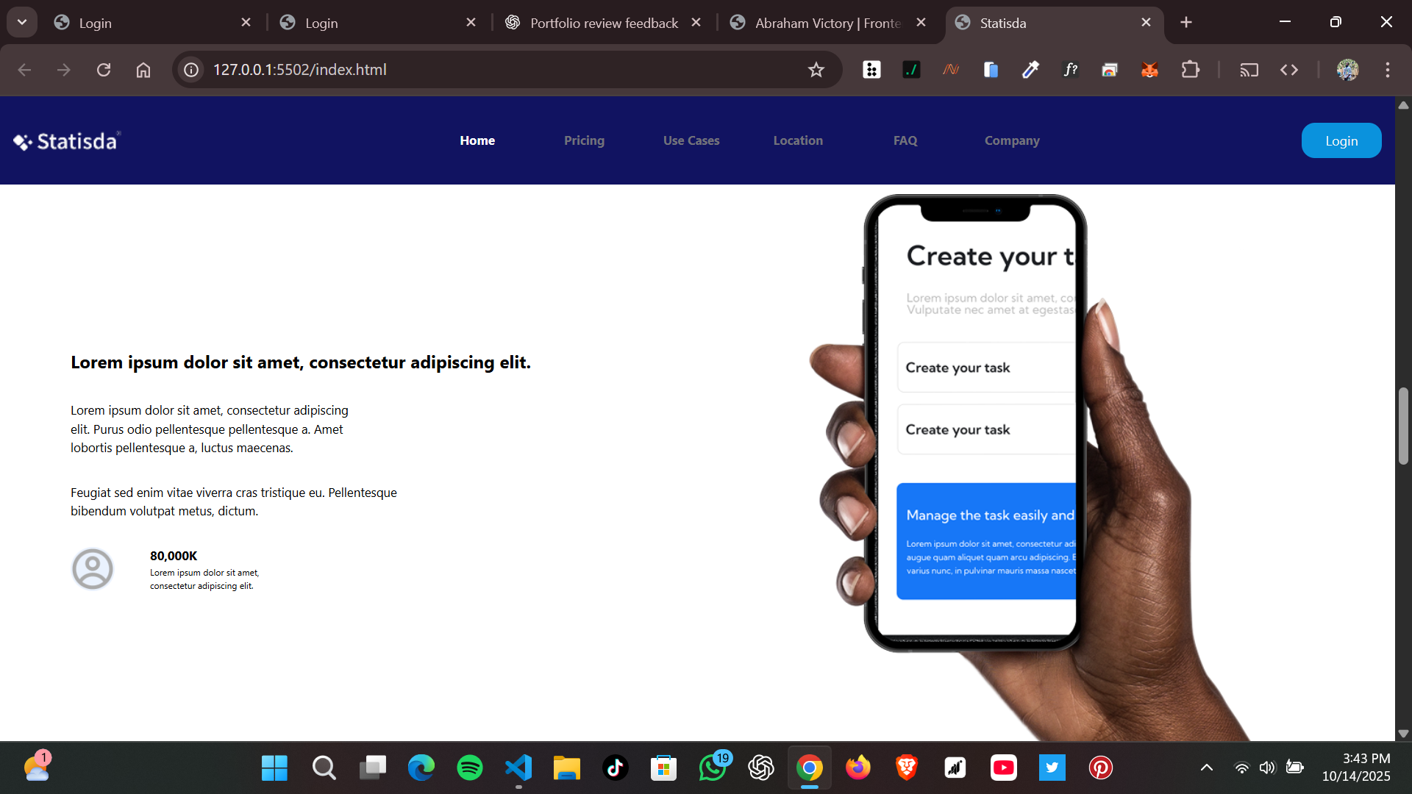Image resolution: width=1412 pixels, height=794 pixels.
Task: Open the window resizer extension
Action: pyautogui.click(x=1110, y=70)
